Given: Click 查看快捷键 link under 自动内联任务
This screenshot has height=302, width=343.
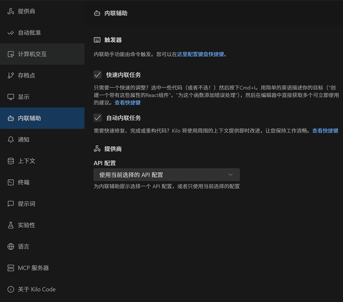Looking at the screenshot, I should [325, 131].
